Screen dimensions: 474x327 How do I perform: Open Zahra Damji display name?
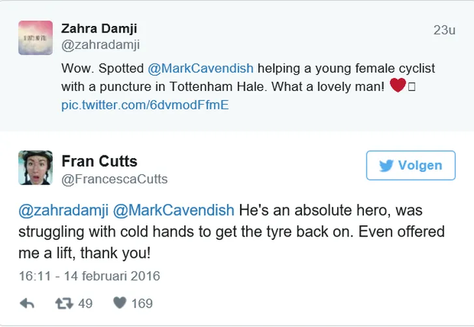coord(99,29)
